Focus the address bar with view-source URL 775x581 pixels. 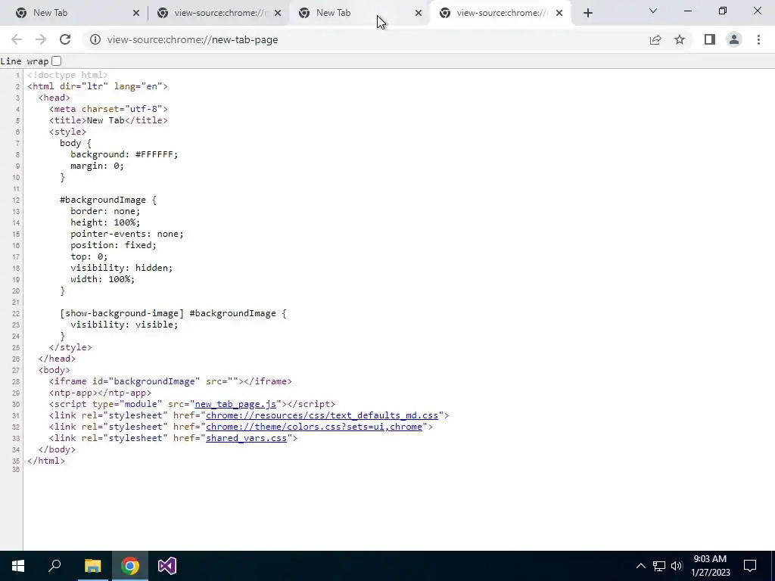366,39
